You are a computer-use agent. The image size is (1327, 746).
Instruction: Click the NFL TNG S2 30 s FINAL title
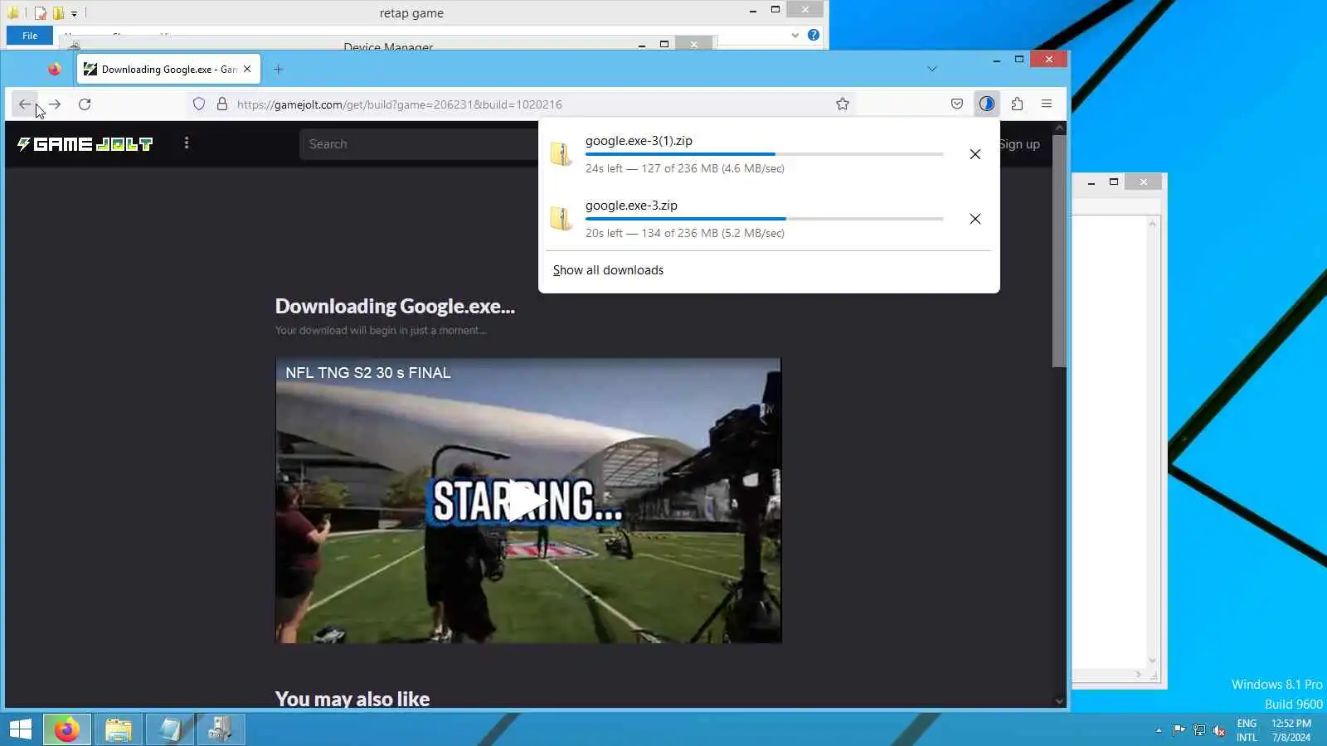coord(368,373)
